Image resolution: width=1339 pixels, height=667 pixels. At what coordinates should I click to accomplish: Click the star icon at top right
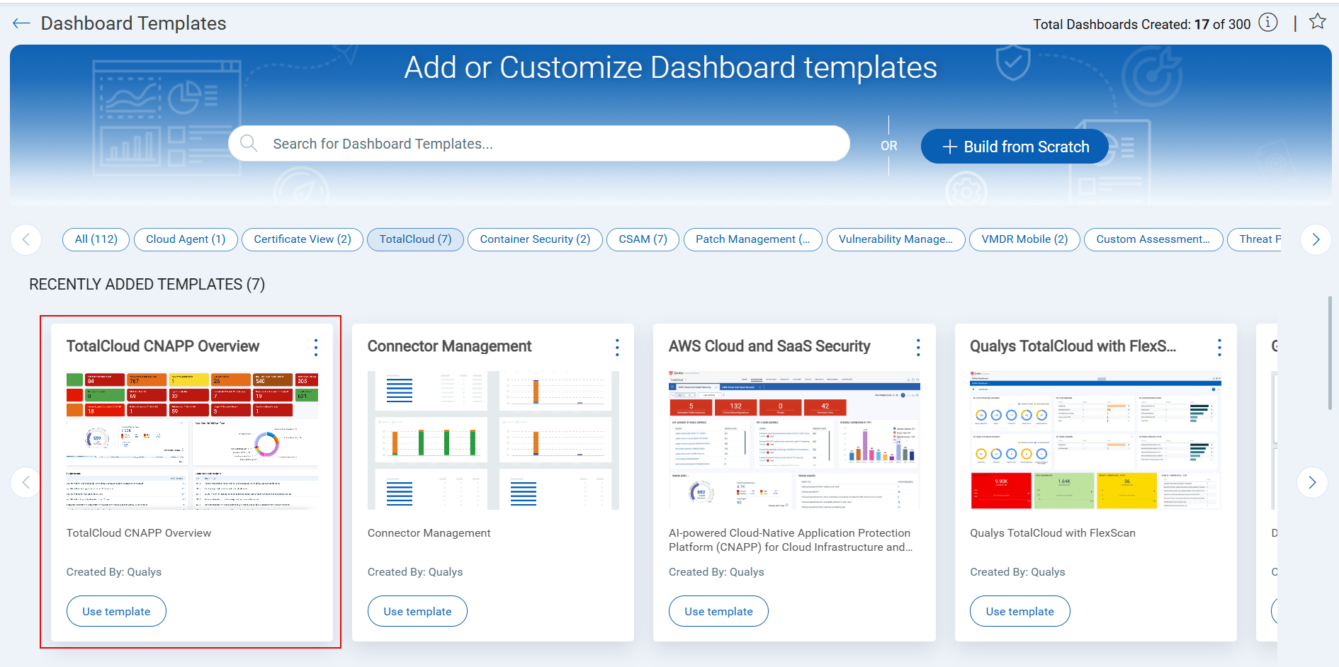(1317, 21)
